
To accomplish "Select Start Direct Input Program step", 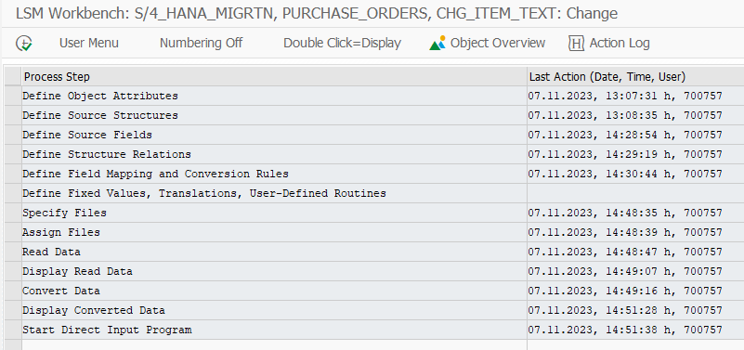I will [x=107, y=330].
